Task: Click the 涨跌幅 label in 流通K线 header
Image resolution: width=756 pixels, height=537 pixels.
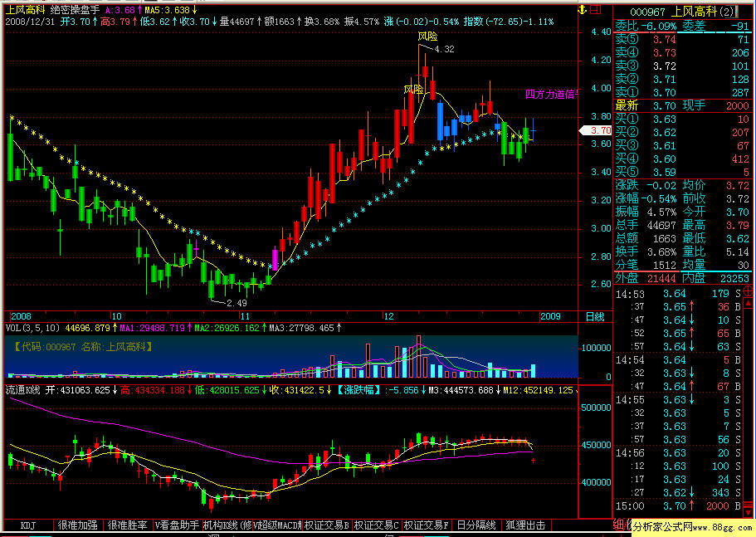Action: tap(358, 390)
